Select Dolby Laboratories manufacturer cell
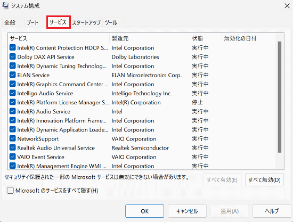 135,57
